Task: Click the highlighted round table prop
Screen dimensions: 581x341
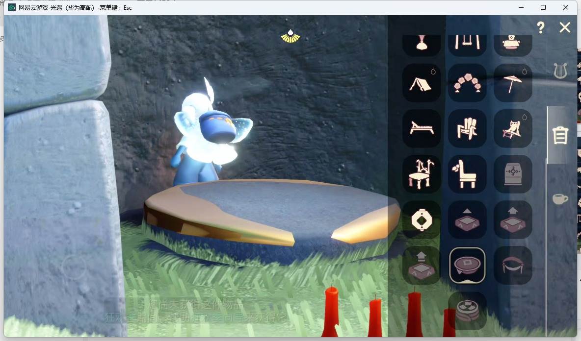Action: (x=467, y=266)
